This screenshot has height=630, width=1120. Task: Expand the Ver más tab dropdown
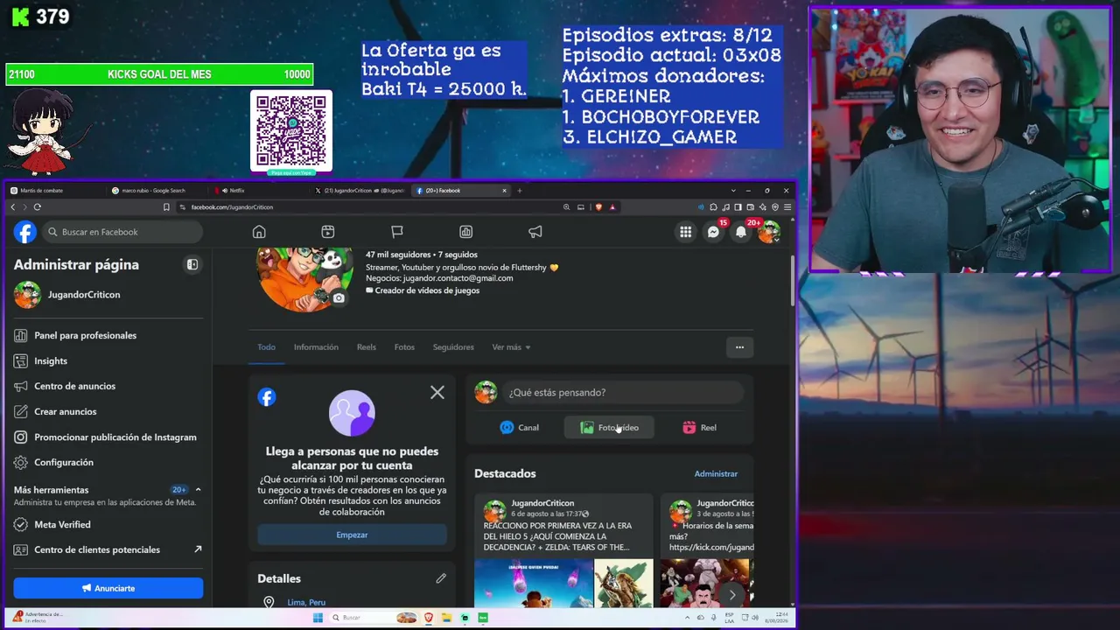pyautogui.click(x=511, y=347)
